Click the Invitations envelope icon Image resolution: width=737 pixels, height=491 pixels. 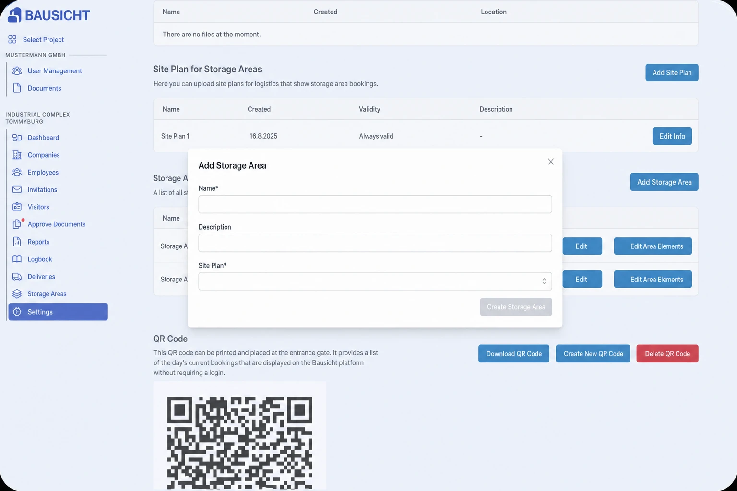point(17,189)
